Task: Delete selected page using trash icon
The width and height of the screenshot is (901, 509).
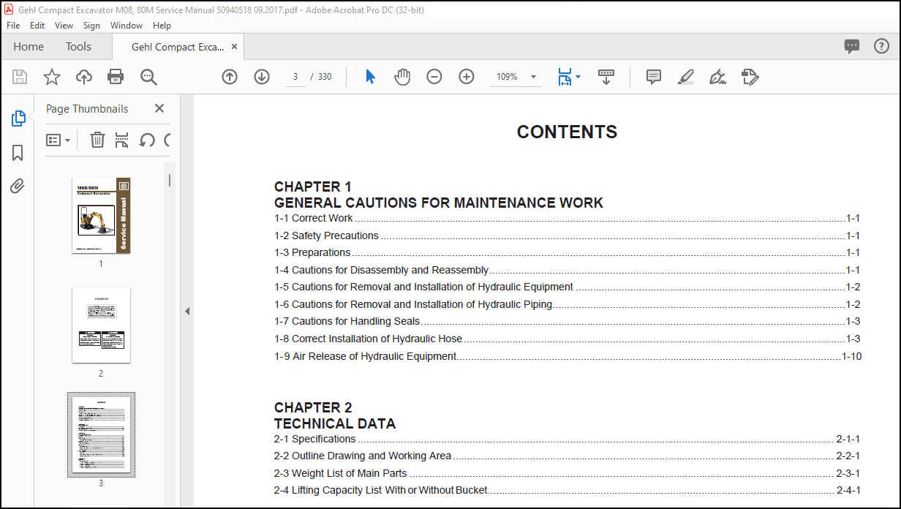Action: click(97, 139)
